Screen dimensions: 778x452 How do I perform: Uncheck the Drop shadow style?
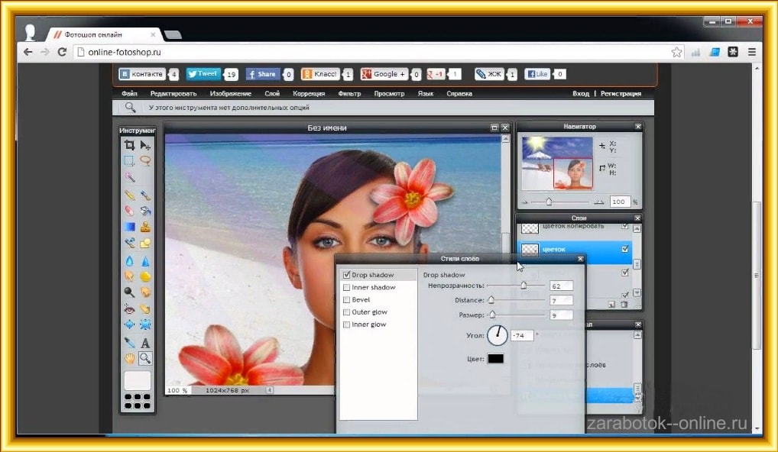coord(347,275)
